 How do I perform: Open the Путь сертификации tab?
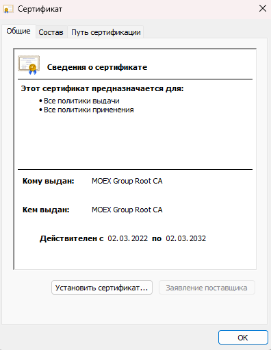(106, 32)
